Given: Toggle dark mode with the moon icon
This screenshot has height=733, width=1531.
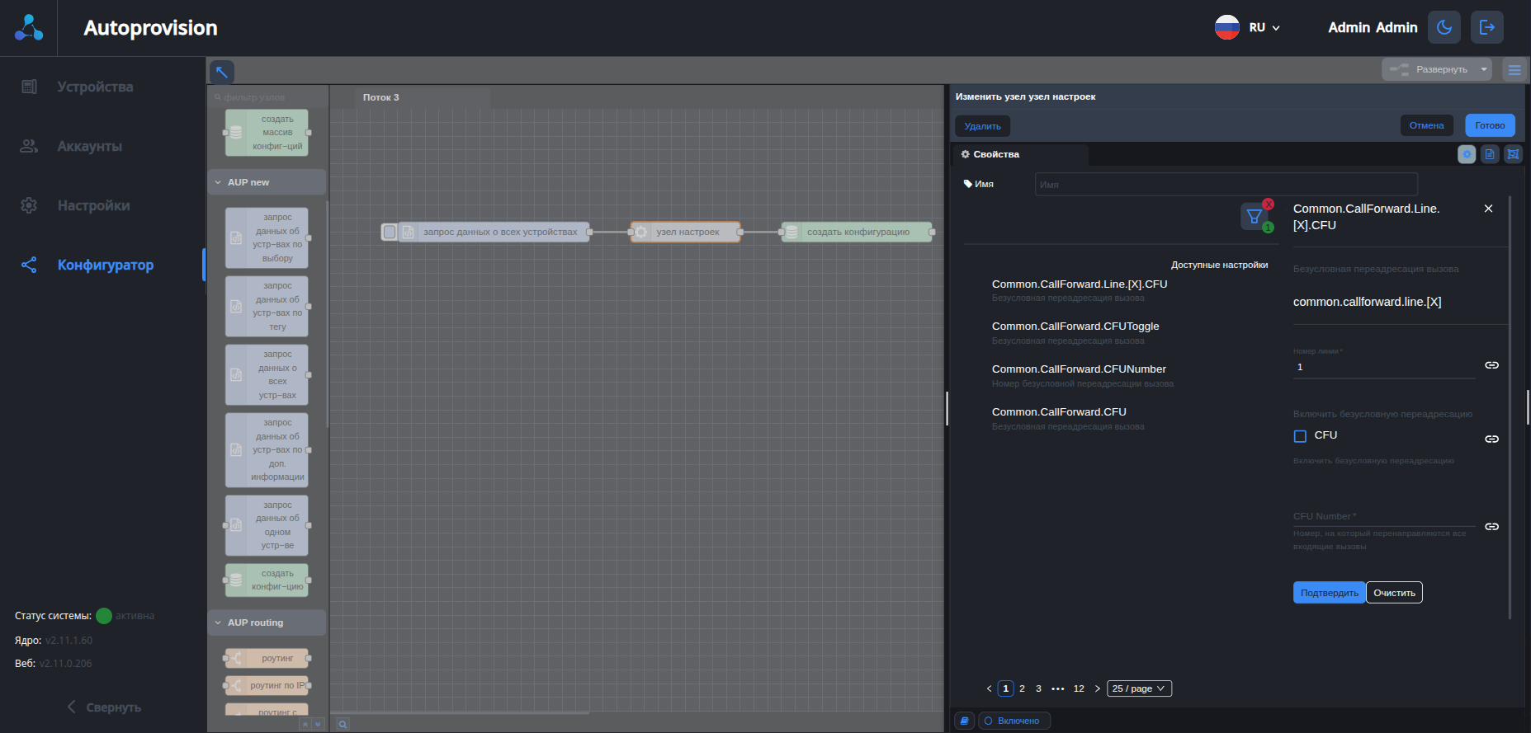Looking at the screenshot, I should click(1444, 27).
